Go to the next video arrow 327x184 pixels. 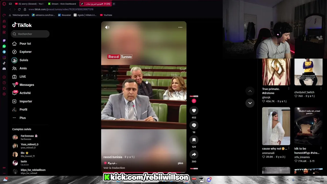(250, 103)
